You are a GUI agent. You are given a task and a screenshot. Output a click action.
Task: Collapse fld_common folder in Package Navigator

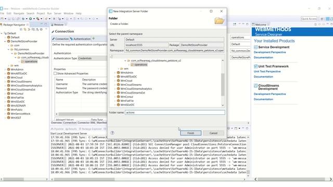tap(8, 49)
